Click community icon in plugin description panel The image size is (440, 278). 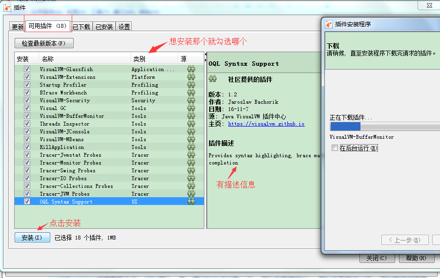[213, 79]
